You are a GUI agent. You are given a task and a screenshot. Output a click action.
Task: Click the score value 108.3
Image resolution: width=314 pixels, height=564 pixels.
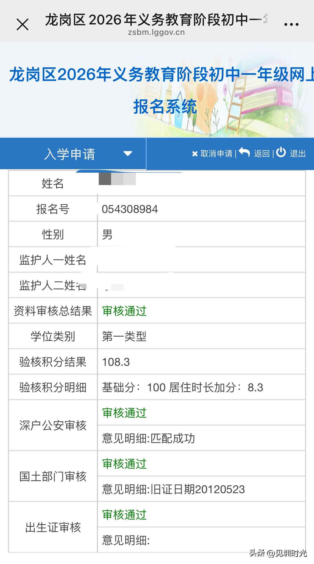coord(116,362)
